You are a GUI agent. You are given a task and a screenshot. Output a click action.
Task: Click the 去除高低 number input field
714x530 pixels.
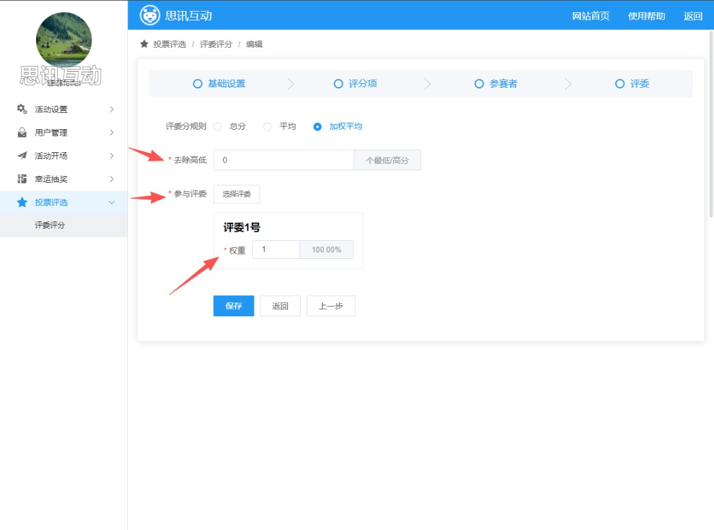pyautogui.click(x=283, y=160)
